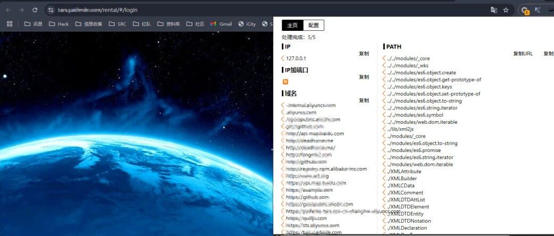Screen dimensions: 554x236
Task: Select path ./XMLDTDElement
Action: 408,207
